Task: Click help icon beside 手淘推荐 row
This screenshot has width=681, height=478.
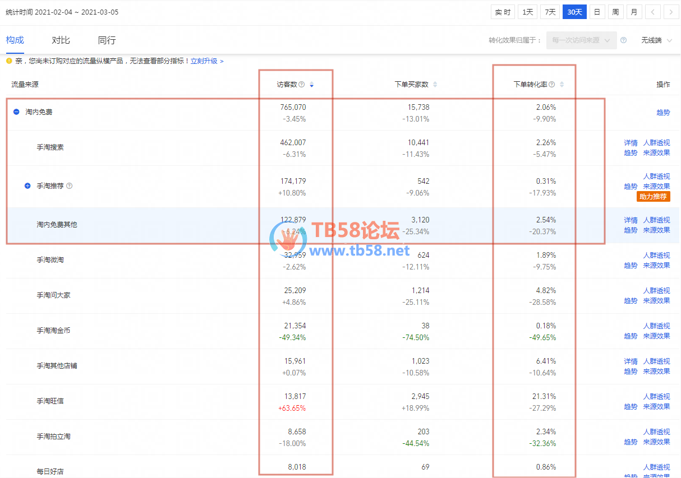Action: coord(70,186)
